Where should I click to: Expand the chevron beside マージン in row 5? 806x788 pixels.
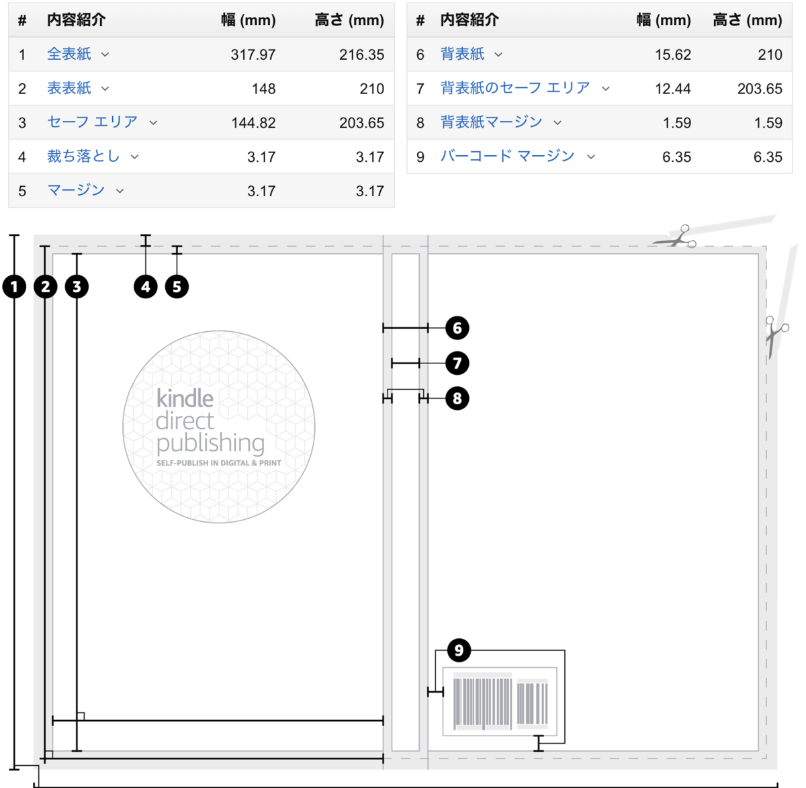click(x=120, y=191)
